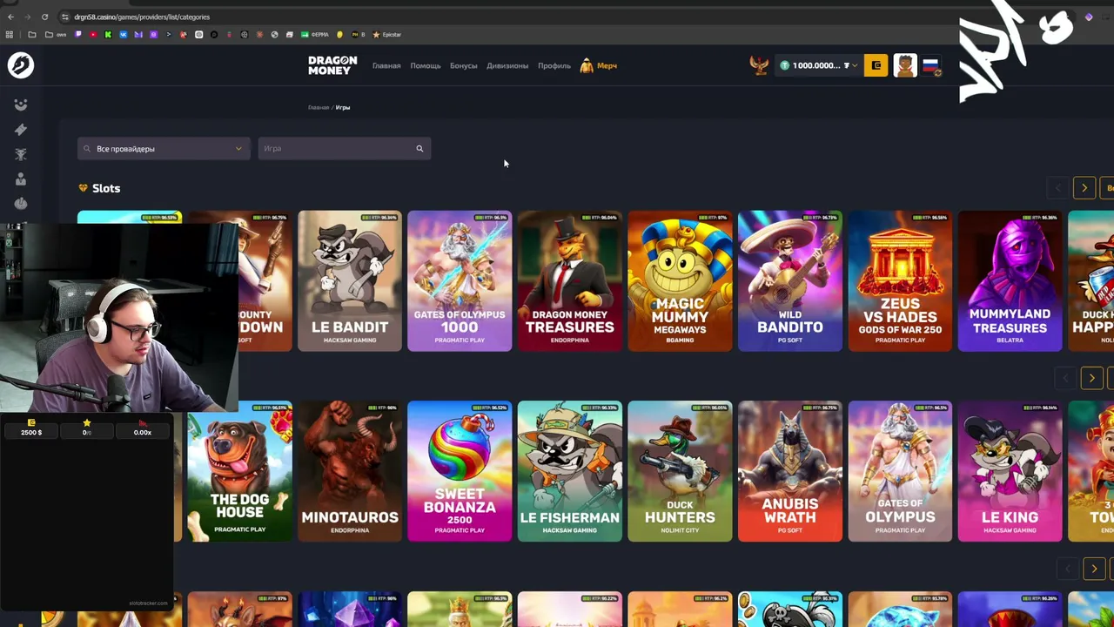
Task: Open Dragon Money Treasures slot
Action: tap(570, 281)
